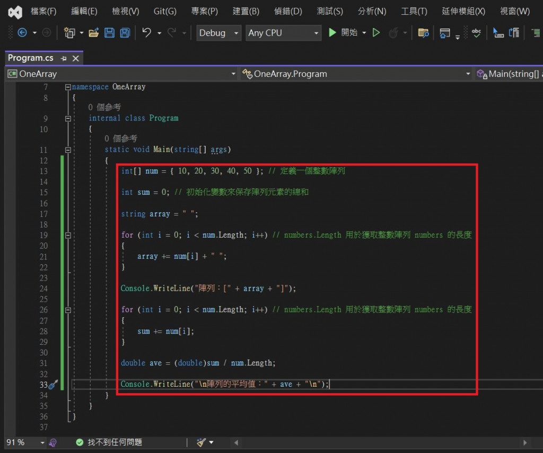The image size is (543, 453).
Task: Start without debugging using the outline play icon
Action: point(376,33)
